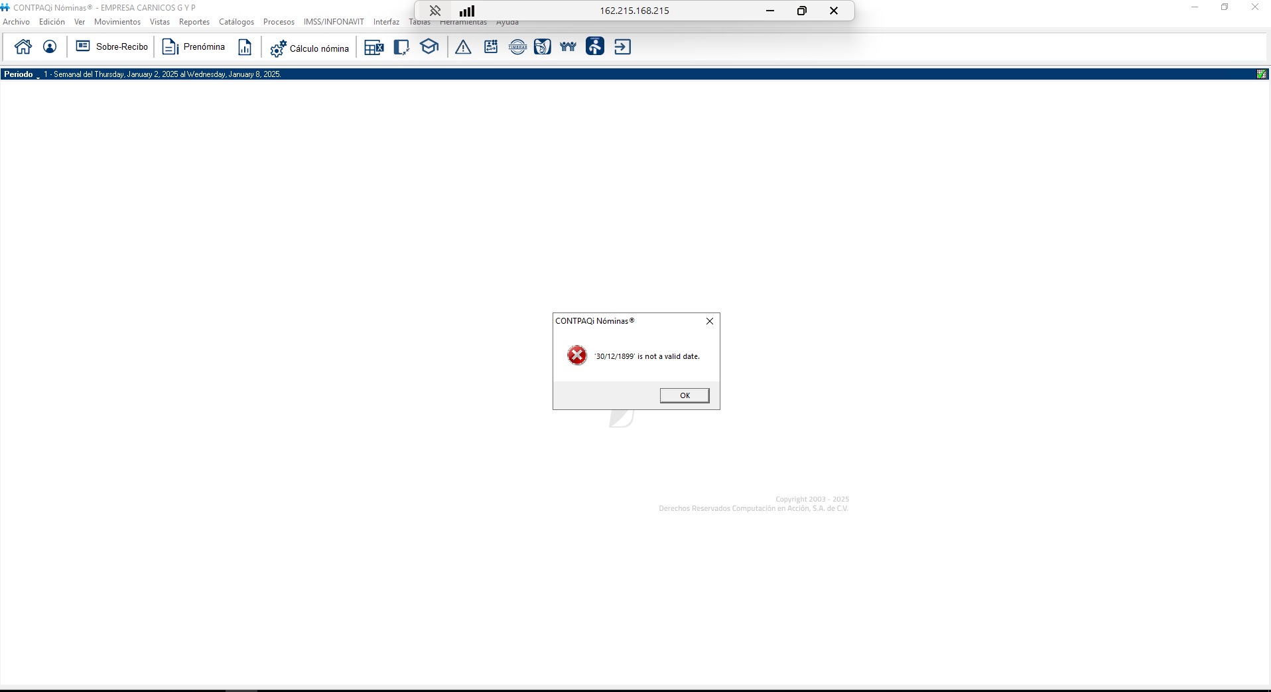Viewport: 1271px width, 692px height.
Task: Click the graduation cap icon
Action: pos(429,47)
